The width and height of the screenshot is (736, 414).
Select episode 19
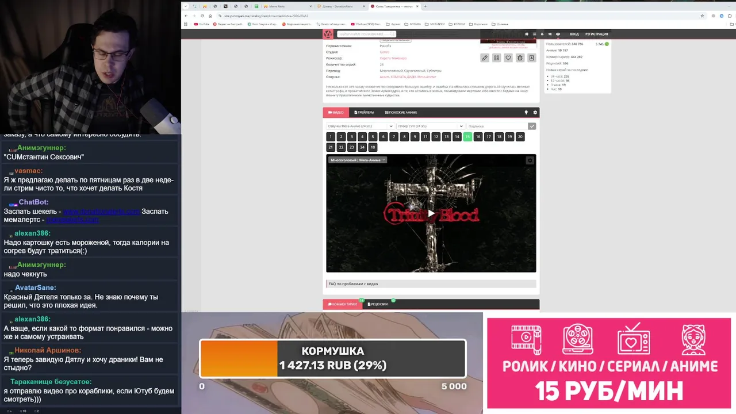(509, 137)
